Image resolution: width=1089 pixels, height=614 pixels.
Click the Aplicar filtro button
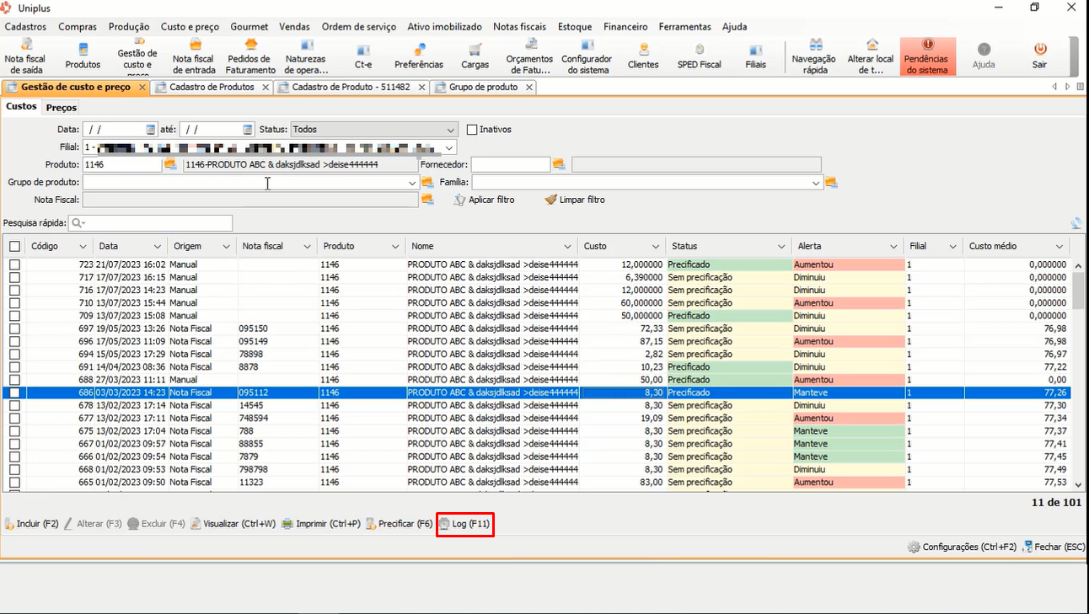click(484, 200)
